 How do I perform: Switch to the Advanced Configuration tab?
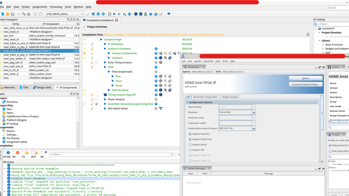[205, 97]
